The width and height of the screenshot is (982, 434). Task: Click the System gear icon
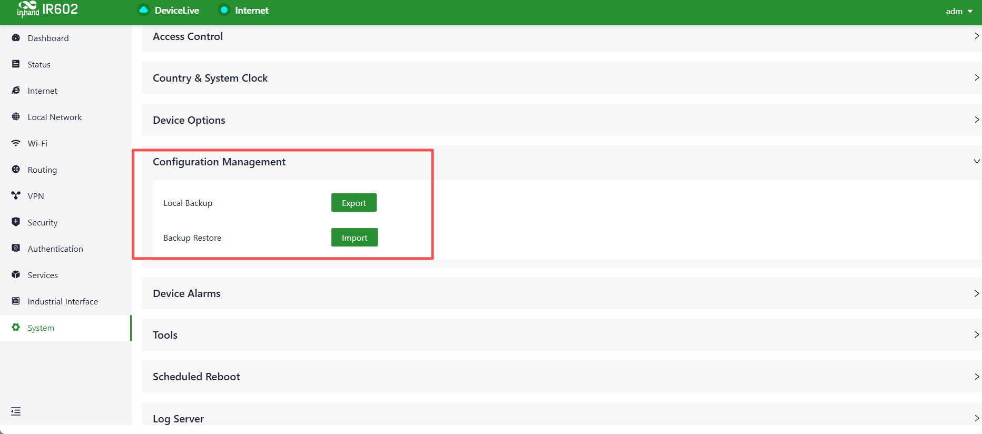click(16, 328)
